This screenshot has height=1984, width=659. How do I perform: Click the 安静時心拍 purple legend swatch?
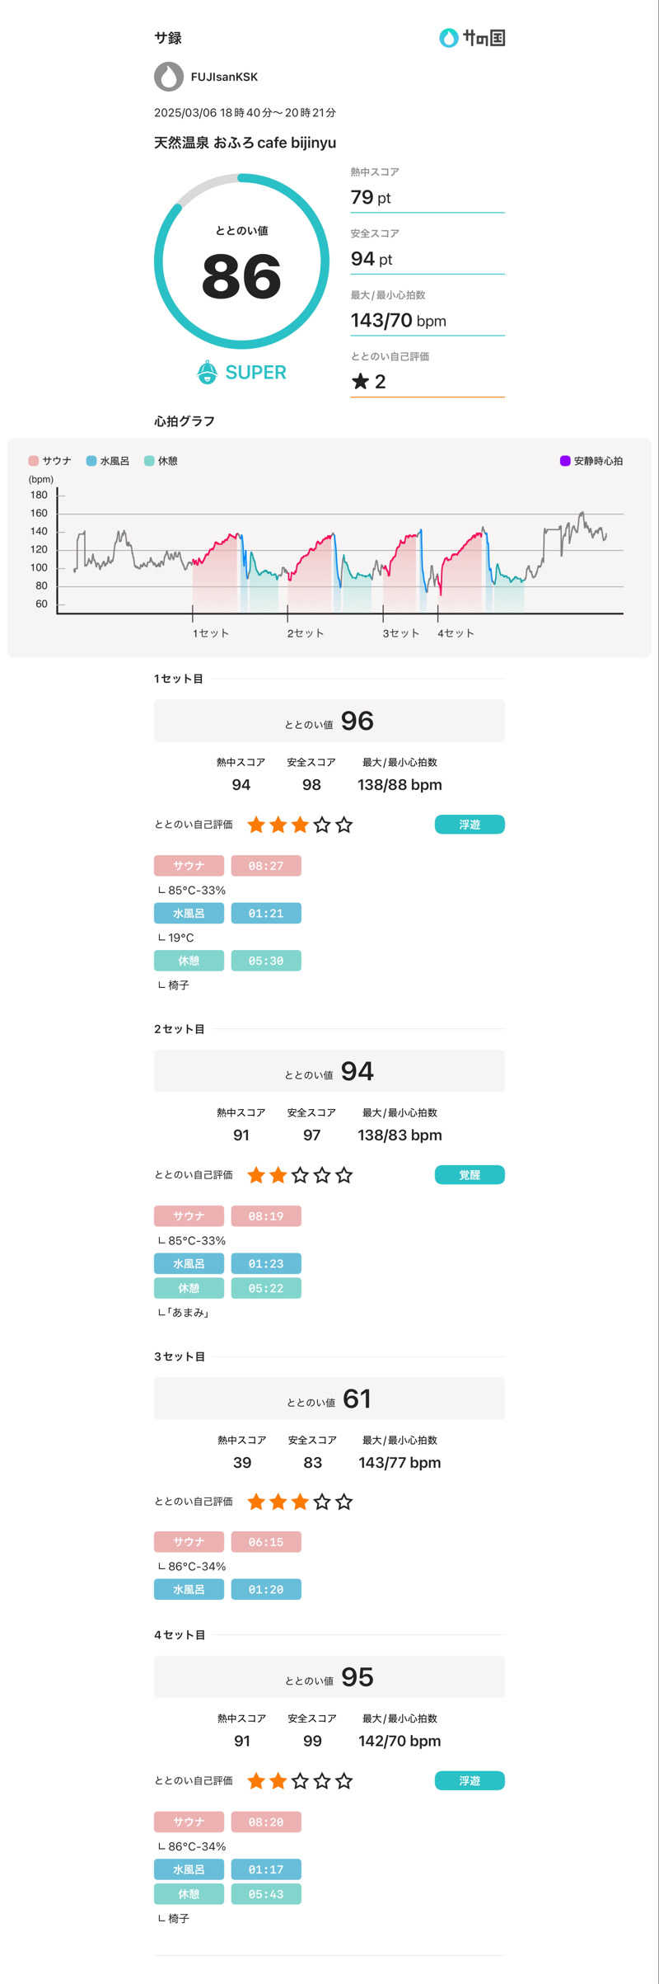point(565,461)
